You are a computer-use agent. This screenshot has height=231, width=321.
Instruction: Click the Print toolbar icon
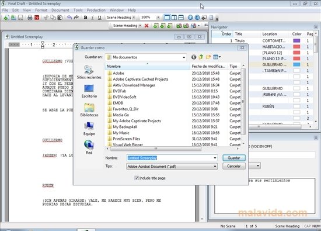[x=30, y=18]
